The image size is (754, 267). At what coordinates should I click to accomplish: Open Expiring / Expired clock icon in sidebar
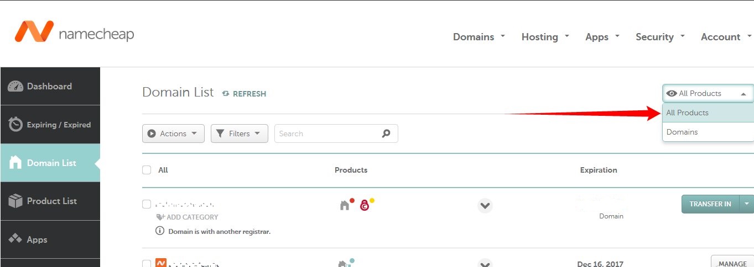(15, 125)
